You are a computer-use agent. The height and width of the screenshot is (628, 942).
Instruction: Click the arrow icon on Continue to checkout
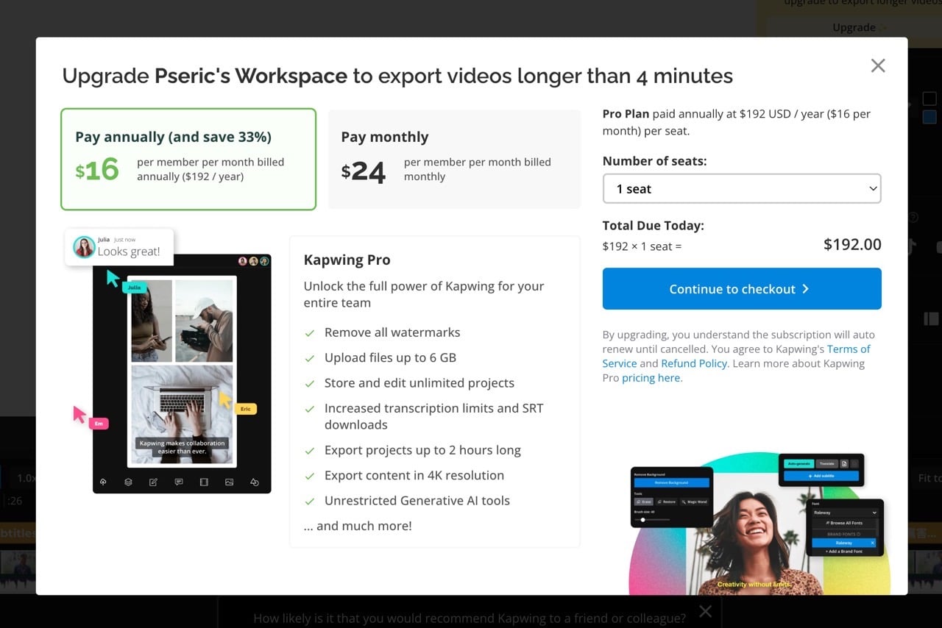[x=806, y=289]
